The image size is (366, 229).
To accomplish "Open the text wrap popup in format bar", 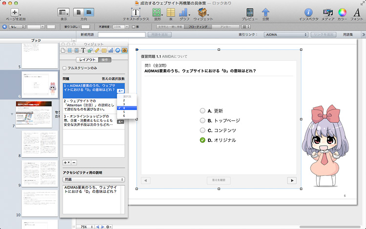I will 246,27.
